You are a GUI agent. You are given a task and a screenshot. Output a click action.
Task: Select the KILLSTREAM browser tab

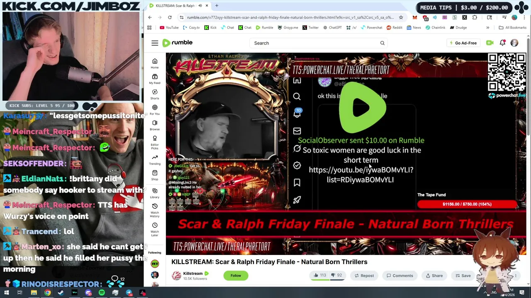178,6
